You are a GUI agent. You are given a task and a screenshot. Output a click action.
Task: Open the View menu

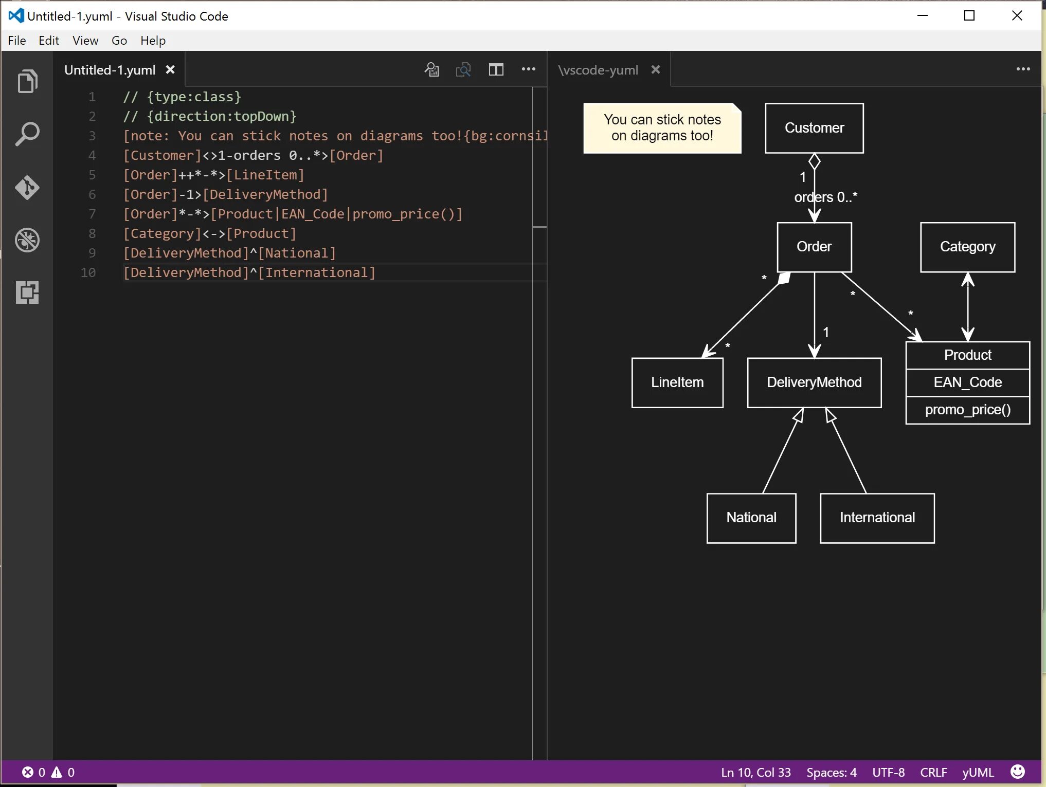85,41
